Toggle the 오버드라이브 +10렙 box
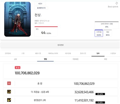The width and height of the screenshot is (120, 104). point(107,25)
